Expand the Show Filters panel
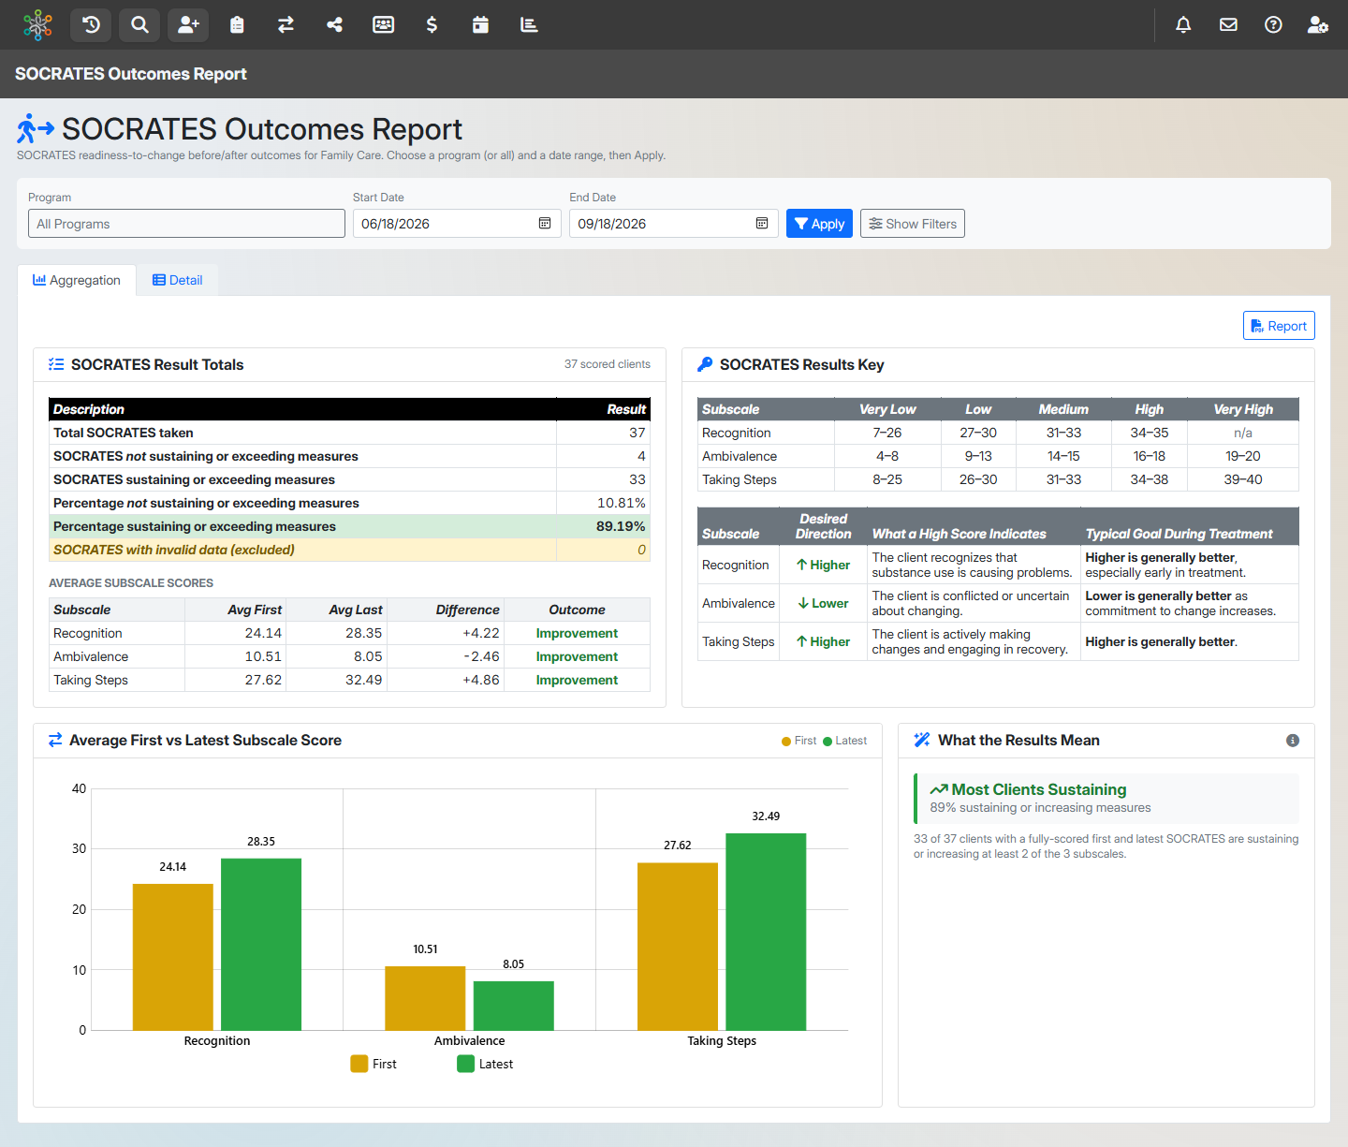The height and width of the screenshot is (1147, 1348). [x=913, y=223]
